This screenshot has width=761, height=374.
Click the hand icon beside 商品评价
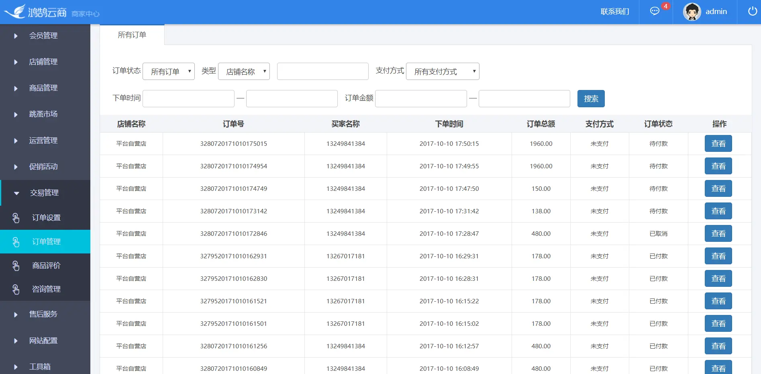(x=16, y=266)
